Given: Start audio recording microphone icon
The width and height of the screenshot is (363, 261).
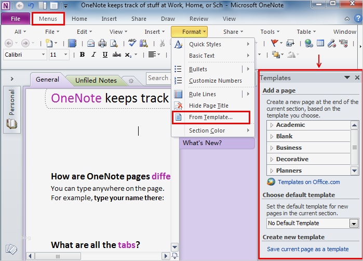Looking at the screenshot, I should tap(332, 43).
